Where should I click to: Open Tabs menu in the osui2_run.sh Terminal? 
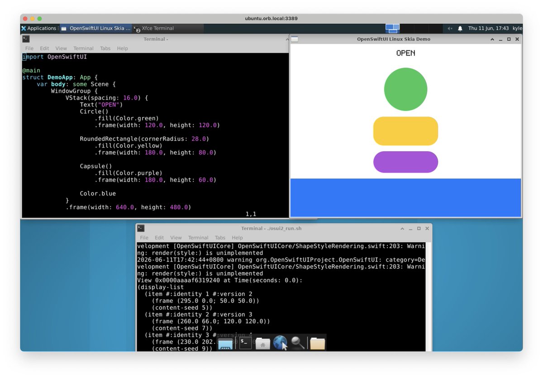(220, 238)
